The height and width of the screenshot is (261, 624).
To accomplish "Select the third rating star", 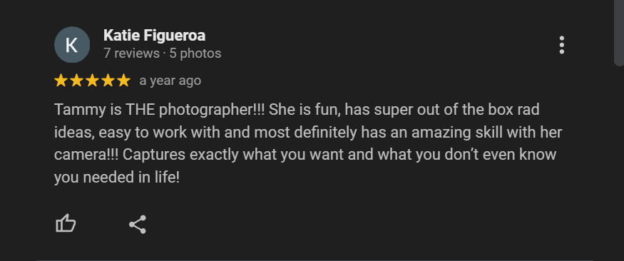I will [x=92, y=81].
